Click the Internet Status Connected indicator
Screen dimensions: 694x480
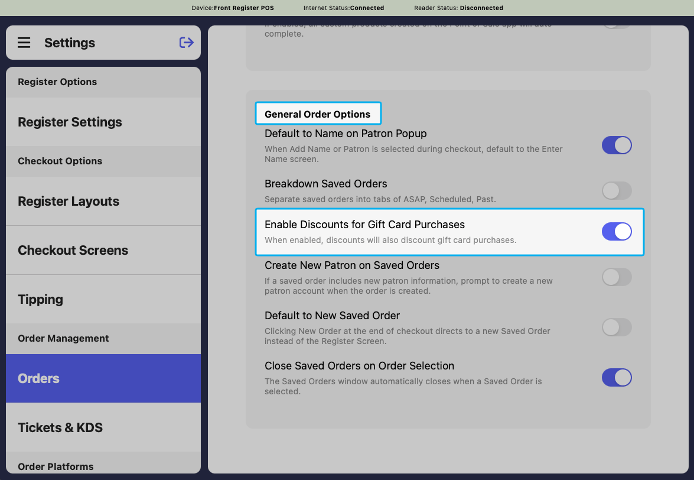344,8
